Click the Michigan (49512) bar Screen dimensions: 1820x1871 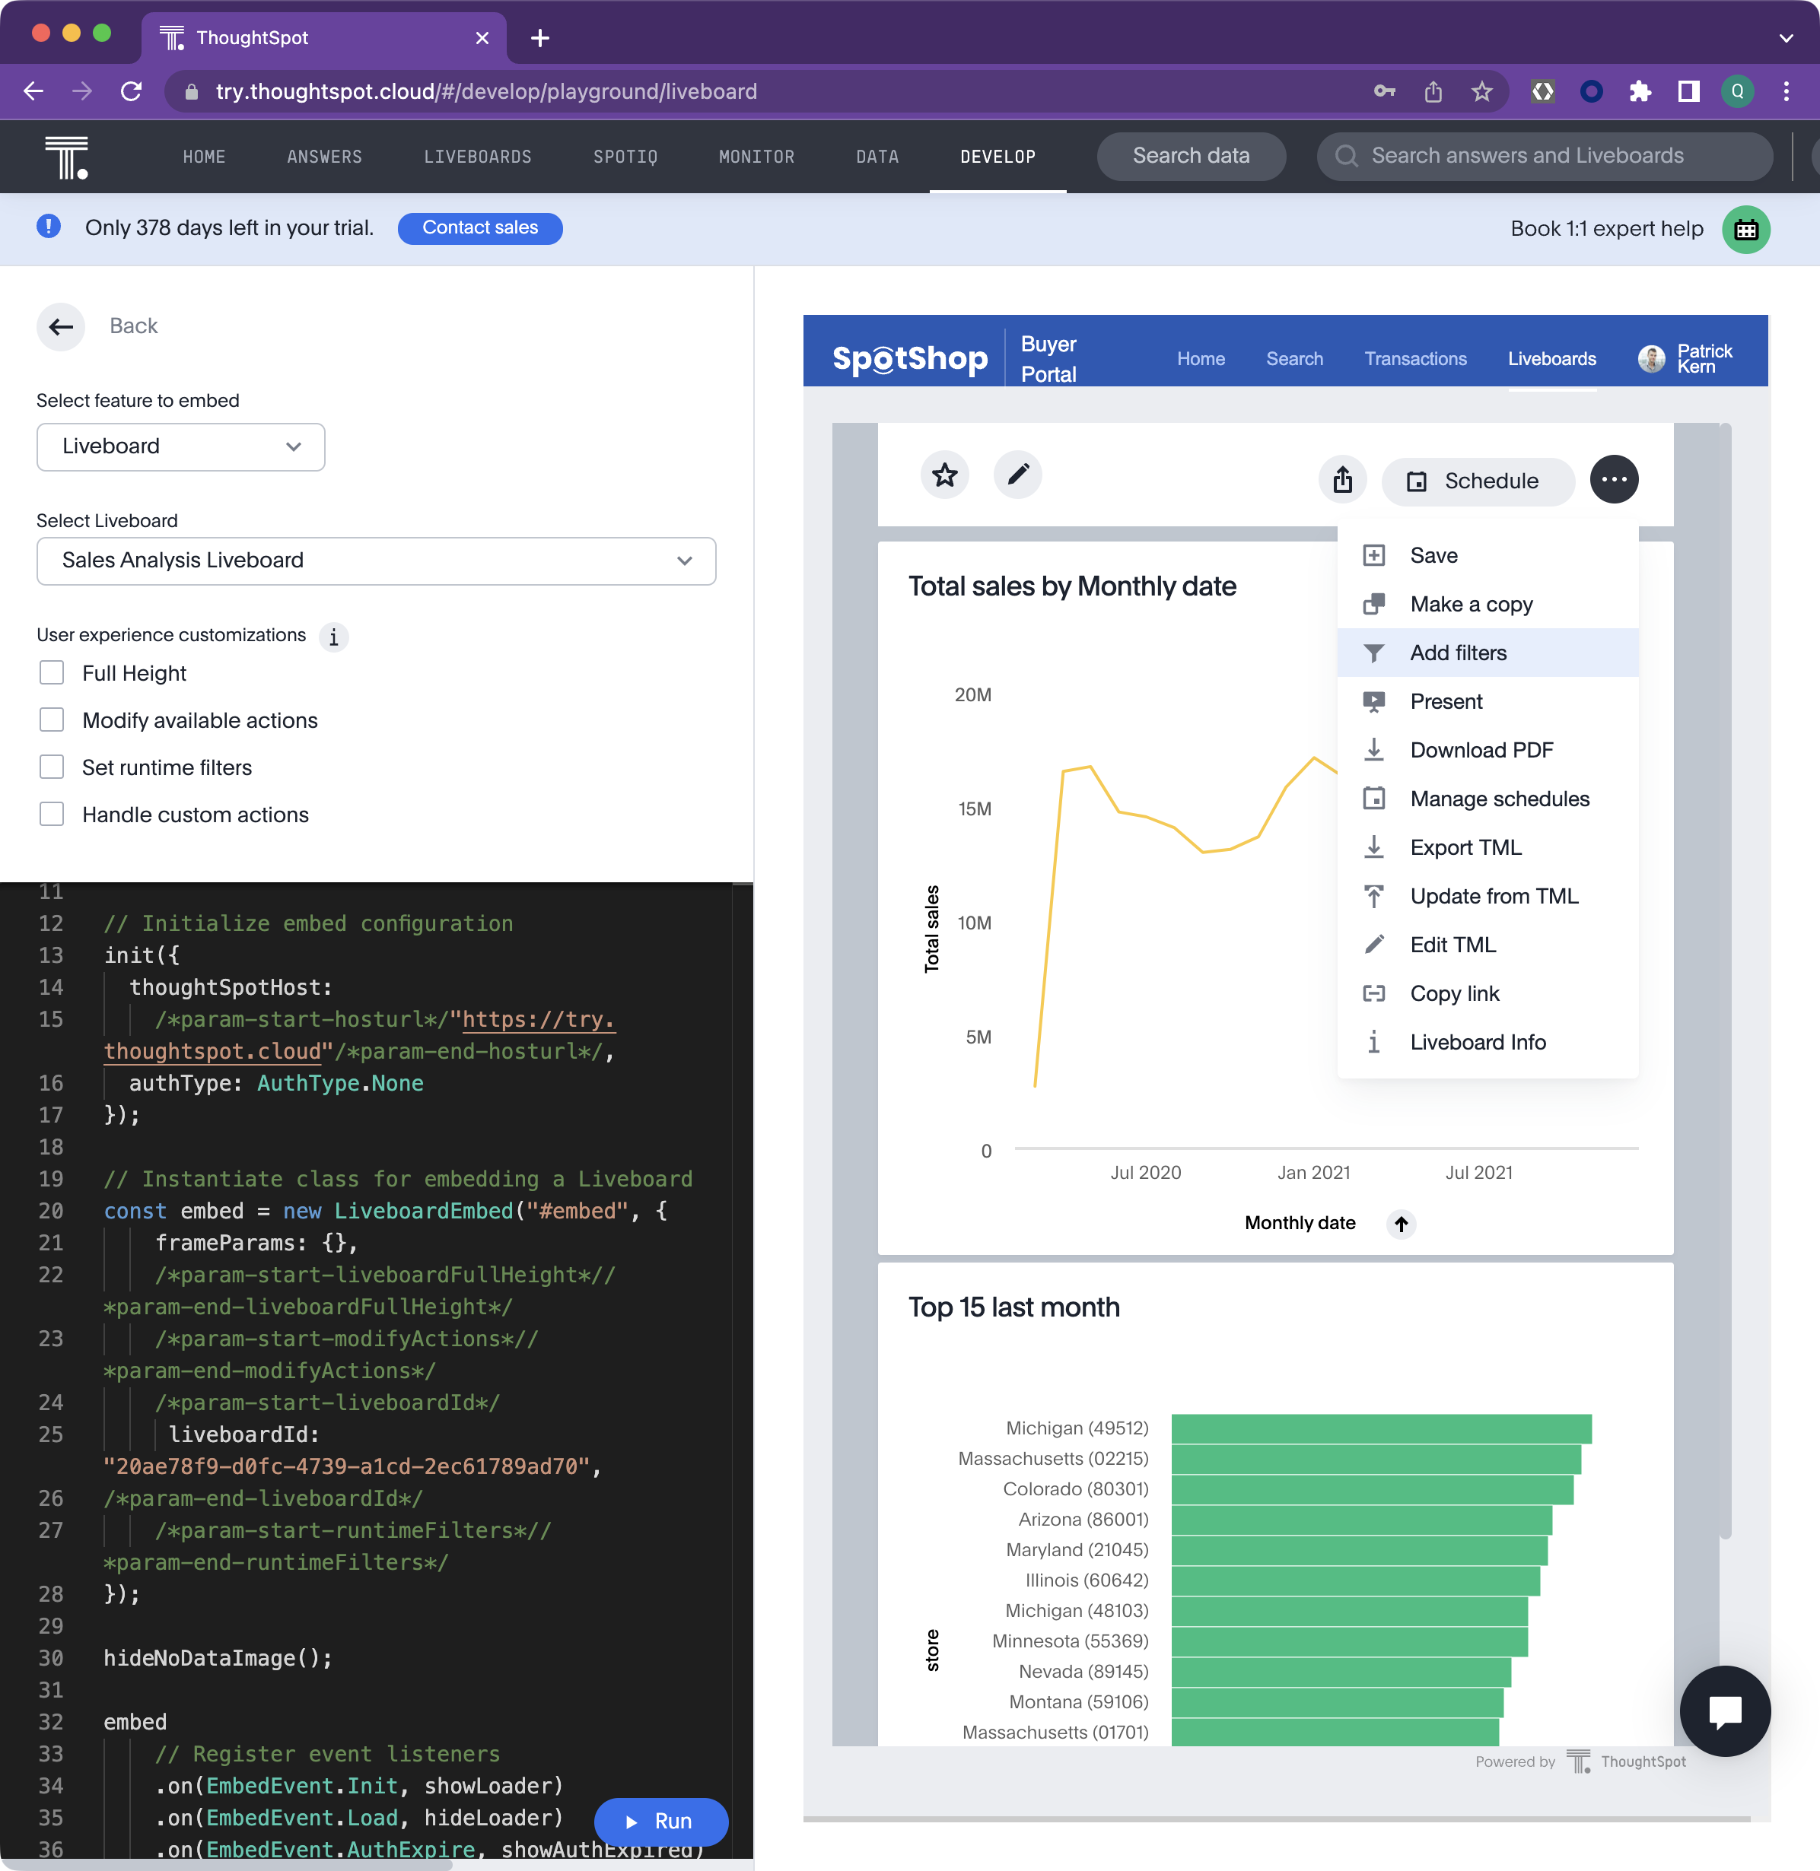point(1381,1428)
